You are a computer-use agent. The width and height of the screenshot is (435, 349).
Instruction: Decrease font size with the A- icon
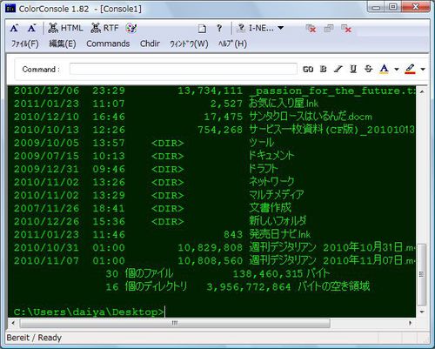coord(31,28)
